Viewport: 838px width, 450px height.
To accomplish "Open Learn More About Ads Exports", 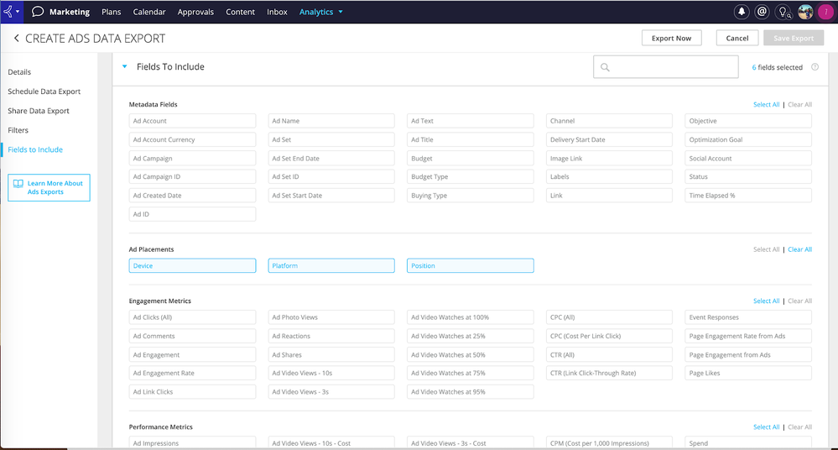I will coord(49,187).
